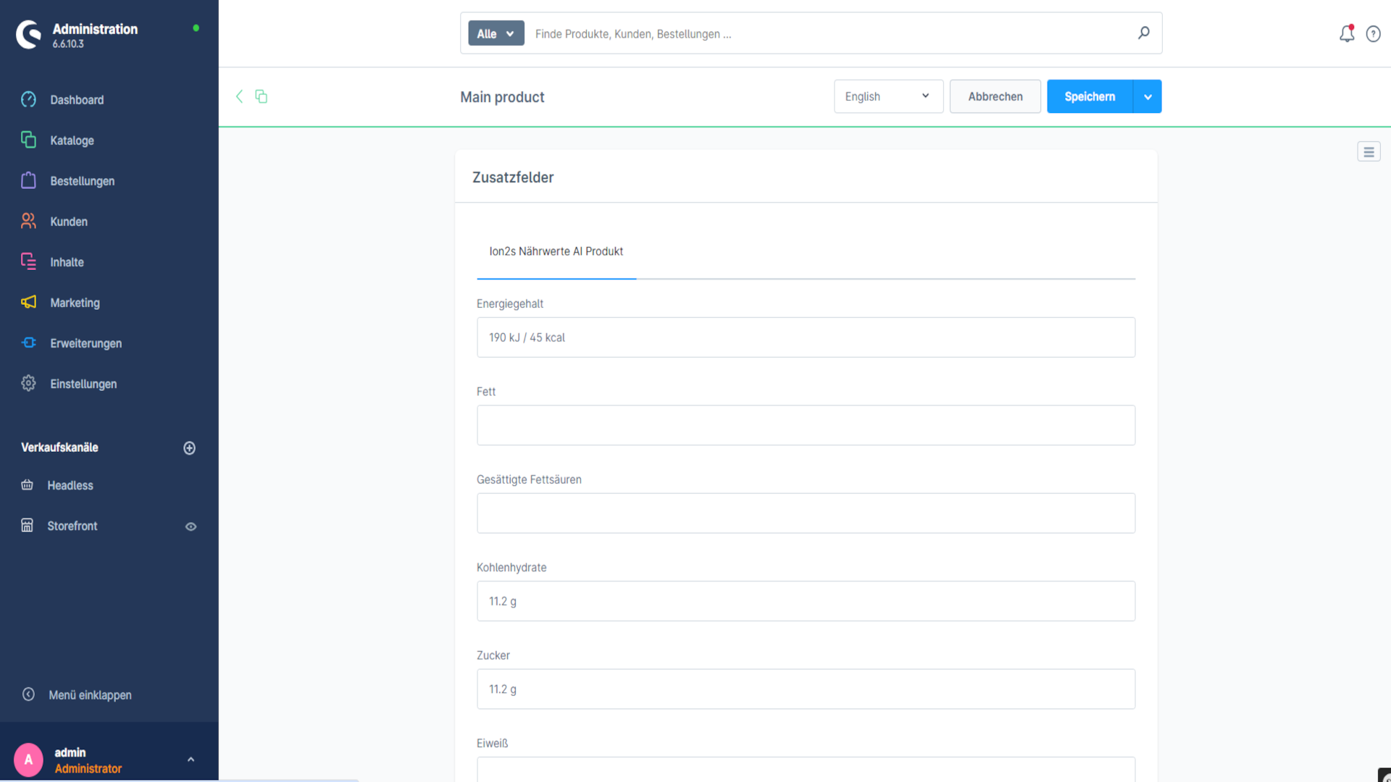
Task: Click the Bestellungen clipboard icon
Action: [x=28, y=180]
